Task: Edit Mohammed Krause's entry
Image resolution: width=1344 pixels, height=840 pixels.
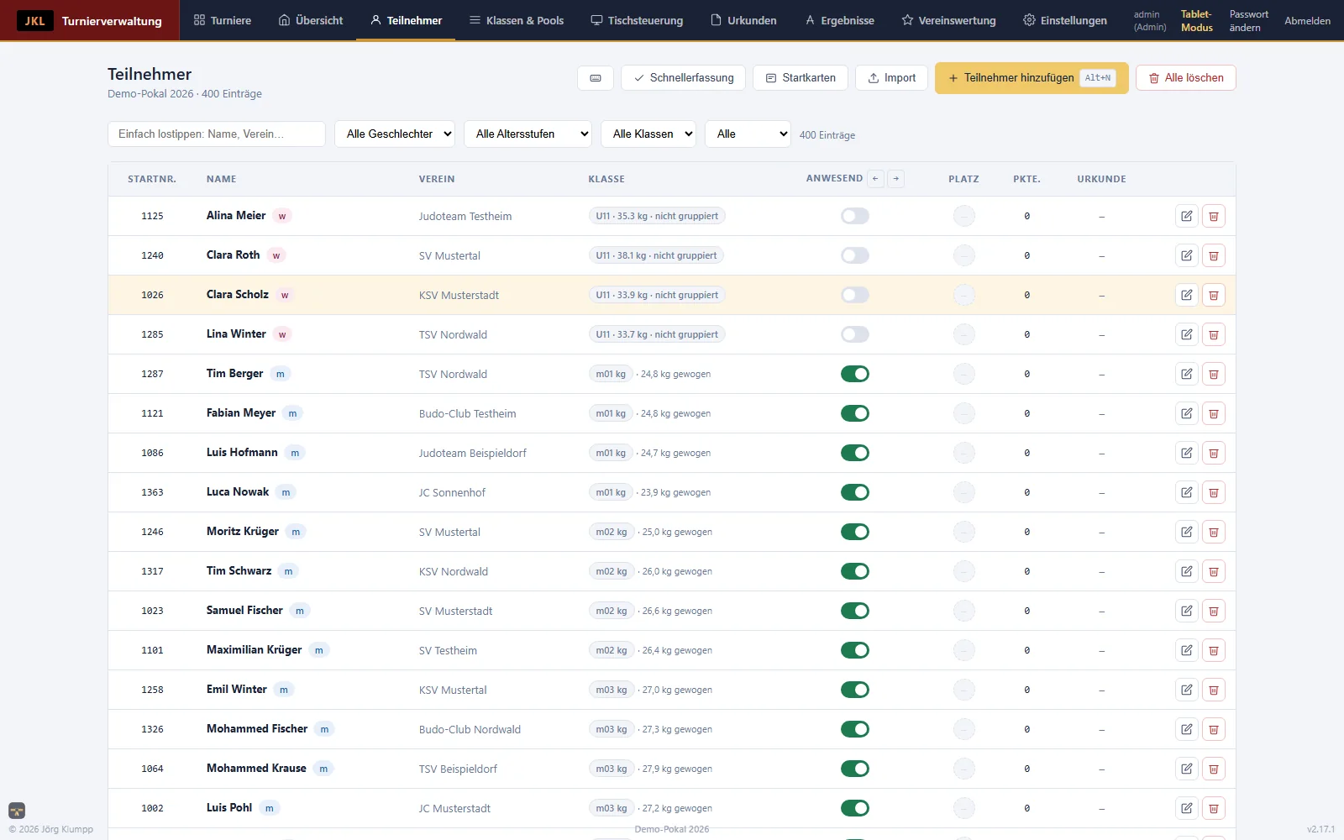Action: coord(1187,769)
